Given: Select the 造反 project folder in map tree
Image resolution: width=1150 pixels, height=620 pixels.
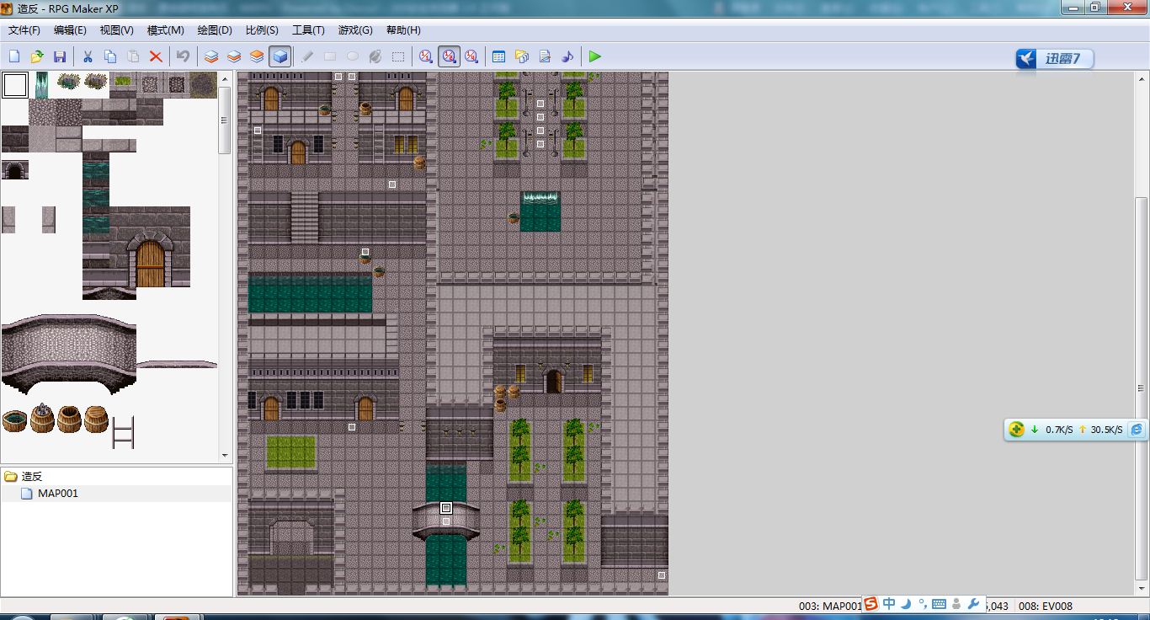Looking at the screenshot, I should tap(32, 476).
